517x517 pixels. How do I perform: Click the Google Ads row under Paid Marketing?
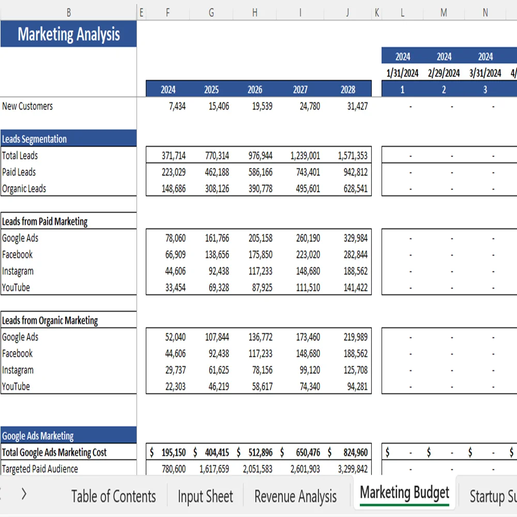[x=21, y=238]
